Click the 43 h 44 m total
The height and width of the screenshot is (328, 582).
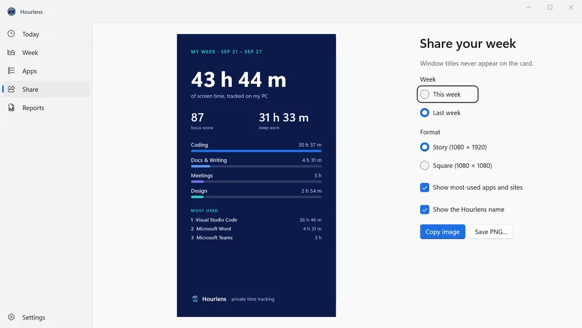tap(239, 80)
